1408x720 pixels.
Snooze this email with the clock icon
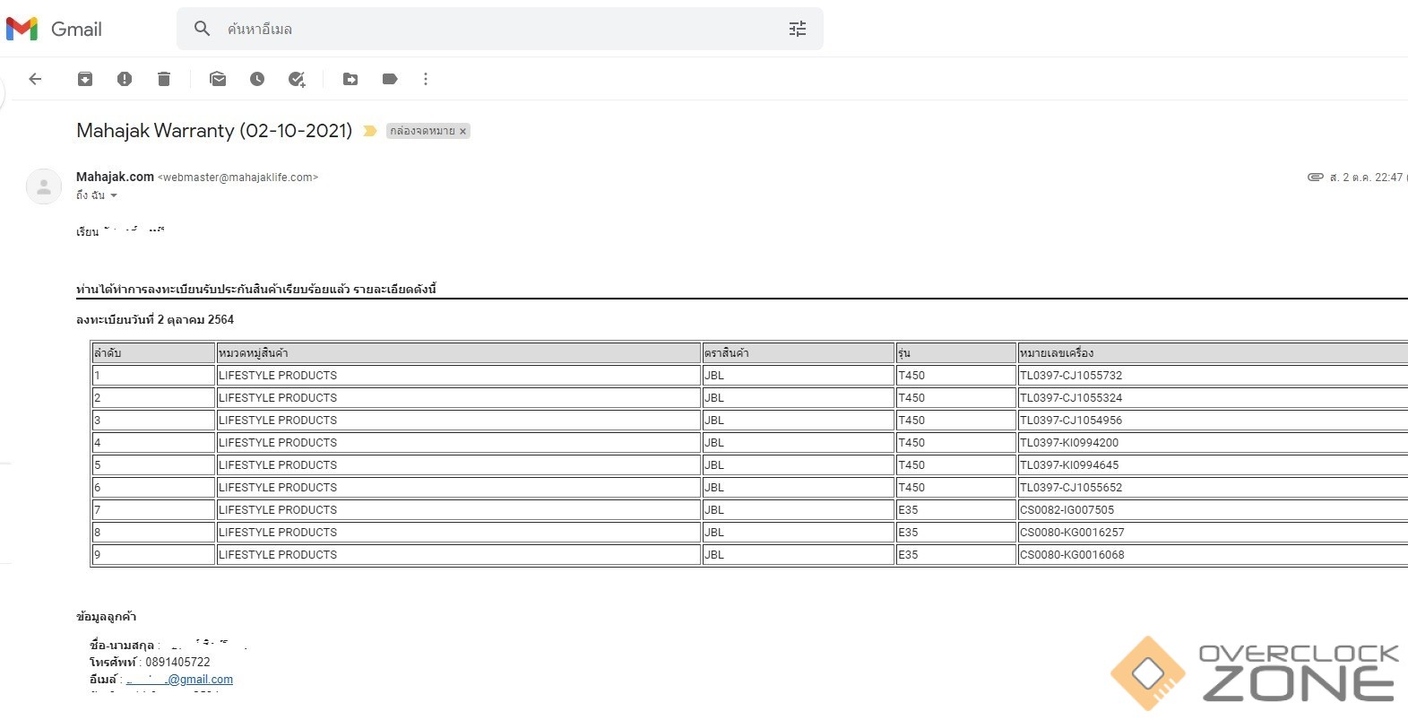click(x=257, y=79)
